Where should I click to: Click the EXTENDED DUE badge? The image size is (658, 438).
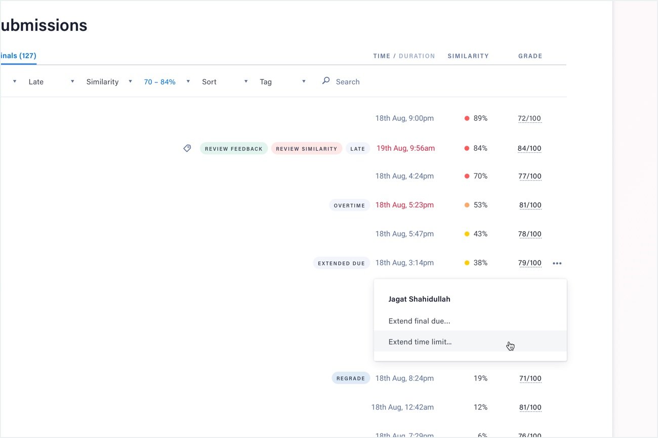[x=341, y=262]
